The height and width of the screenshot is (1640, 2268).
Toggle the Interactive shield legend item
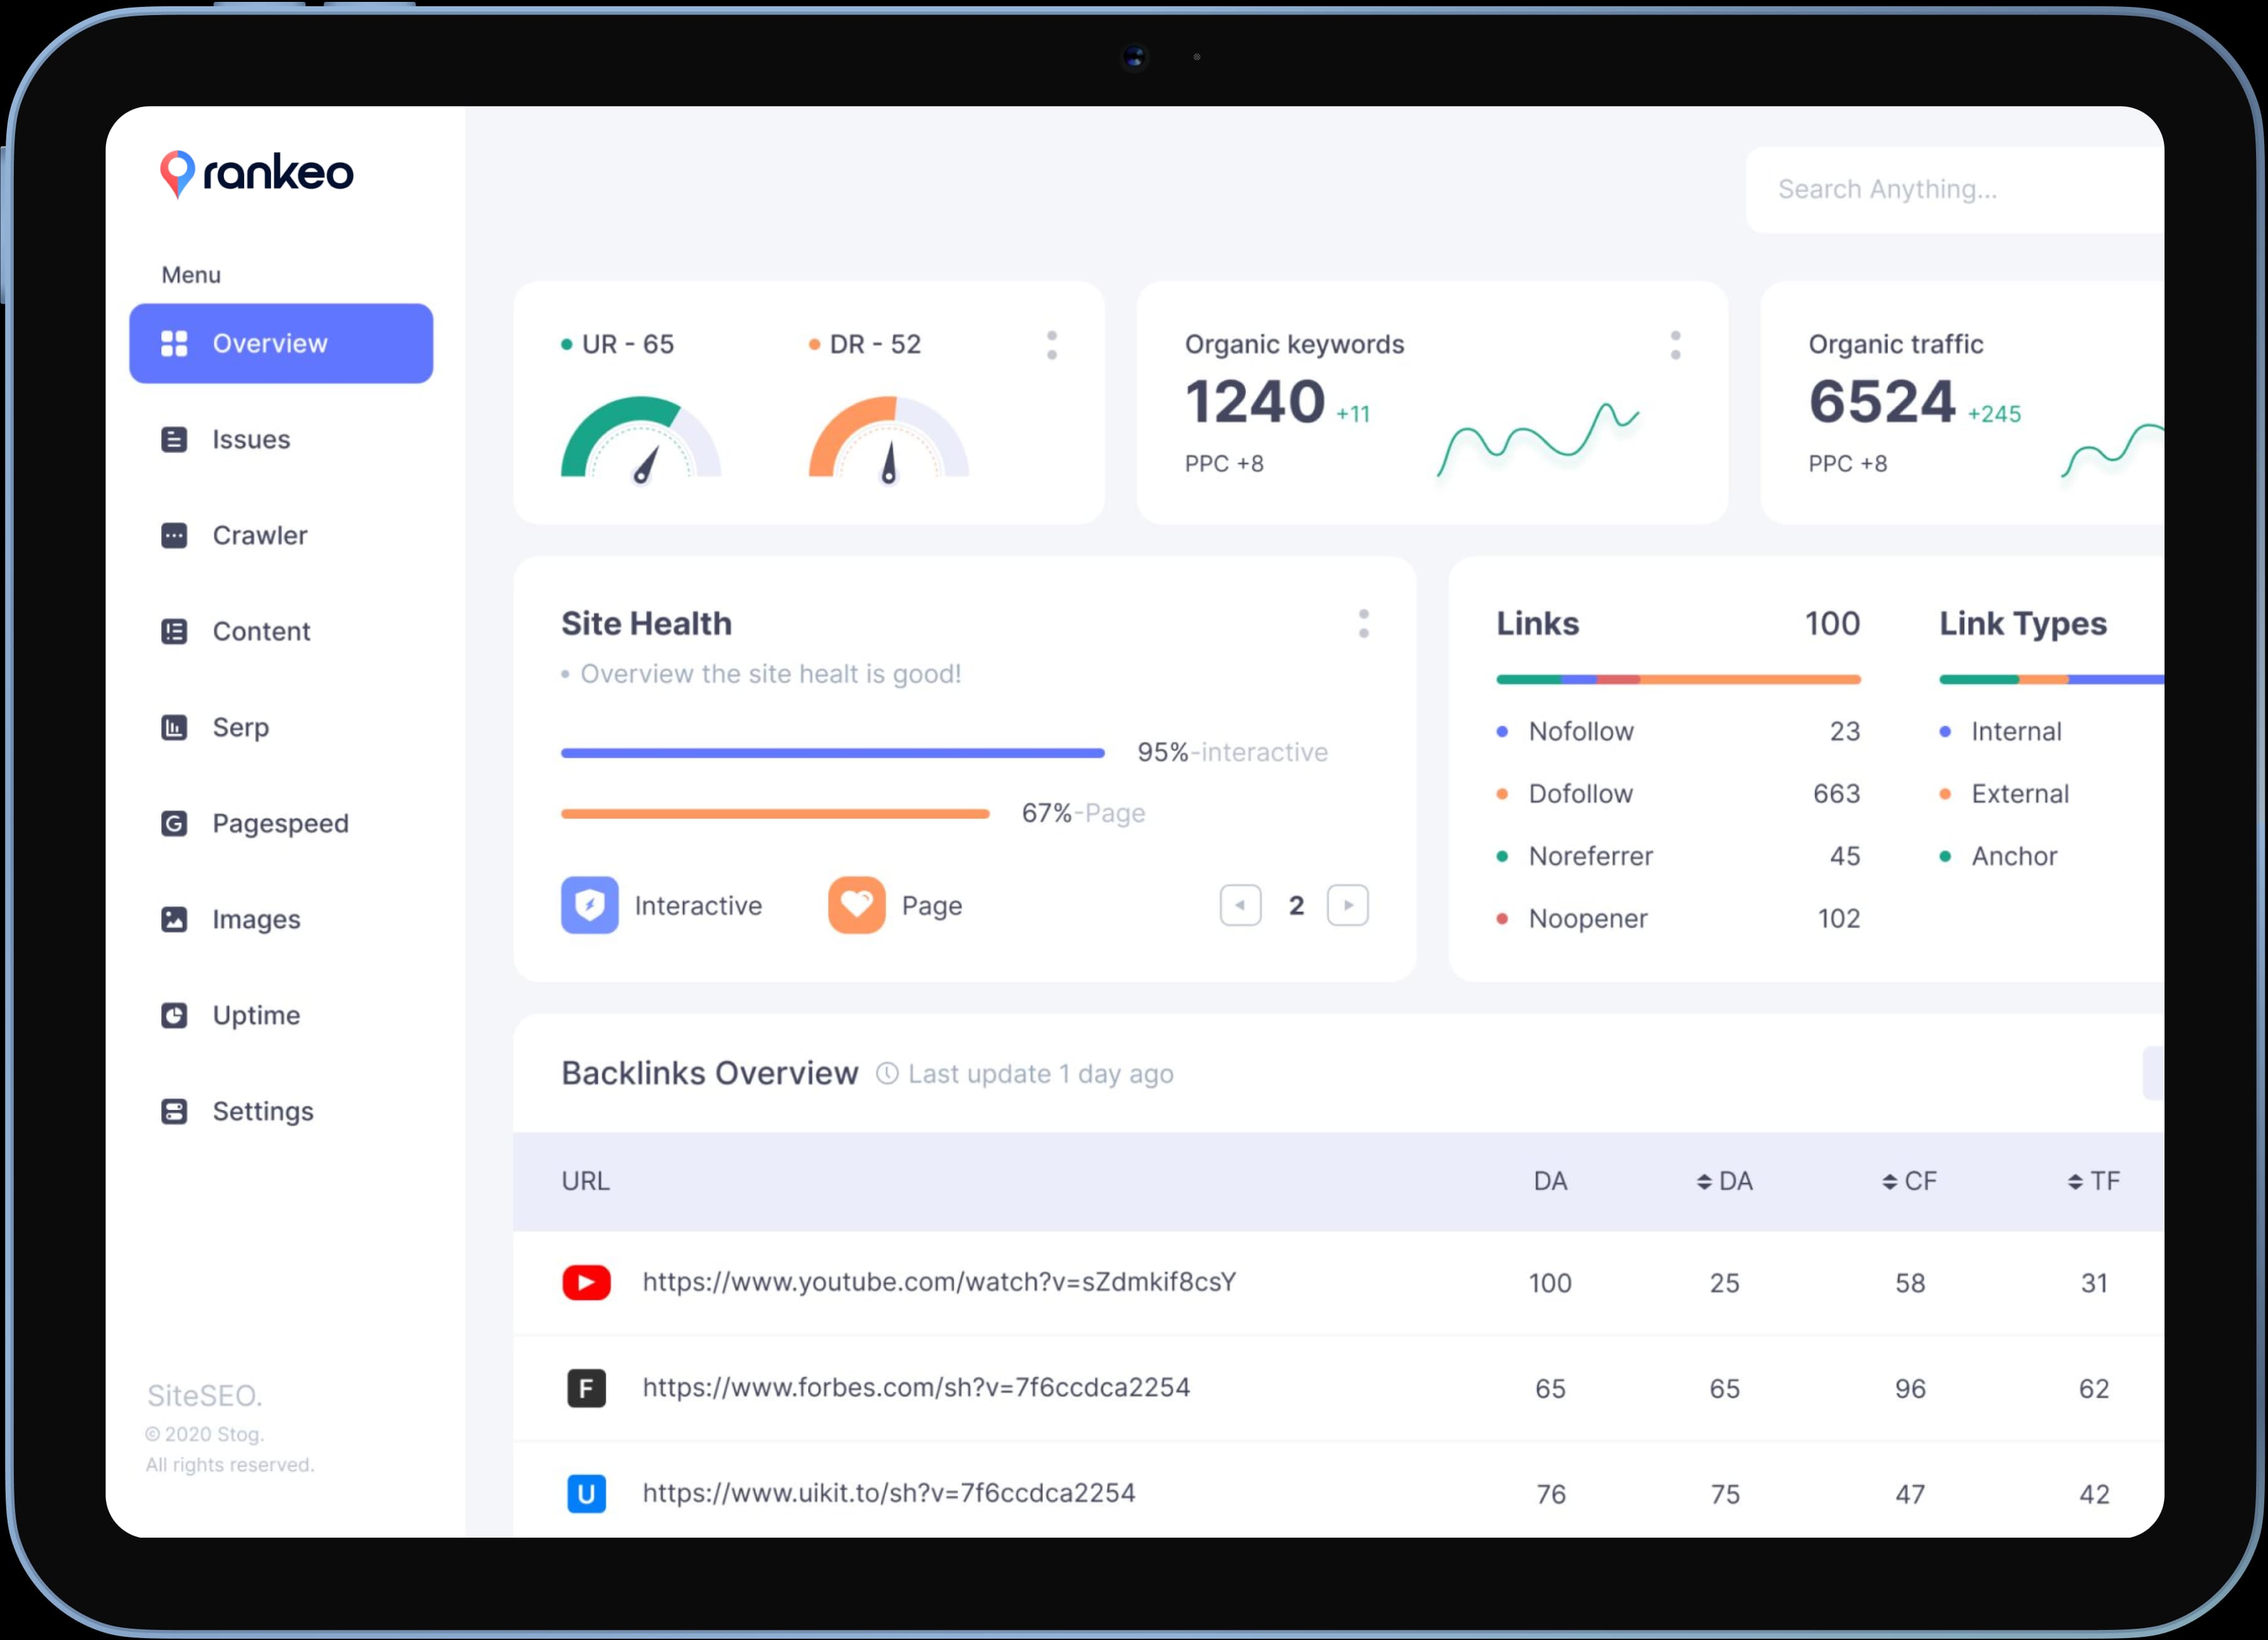pyautogui.click(x=590, y=905)
